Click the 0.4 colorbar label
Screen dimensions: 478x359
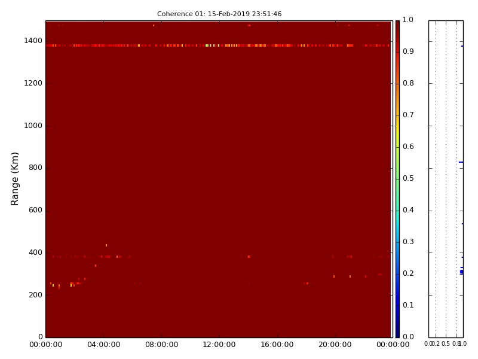[408, 210]
